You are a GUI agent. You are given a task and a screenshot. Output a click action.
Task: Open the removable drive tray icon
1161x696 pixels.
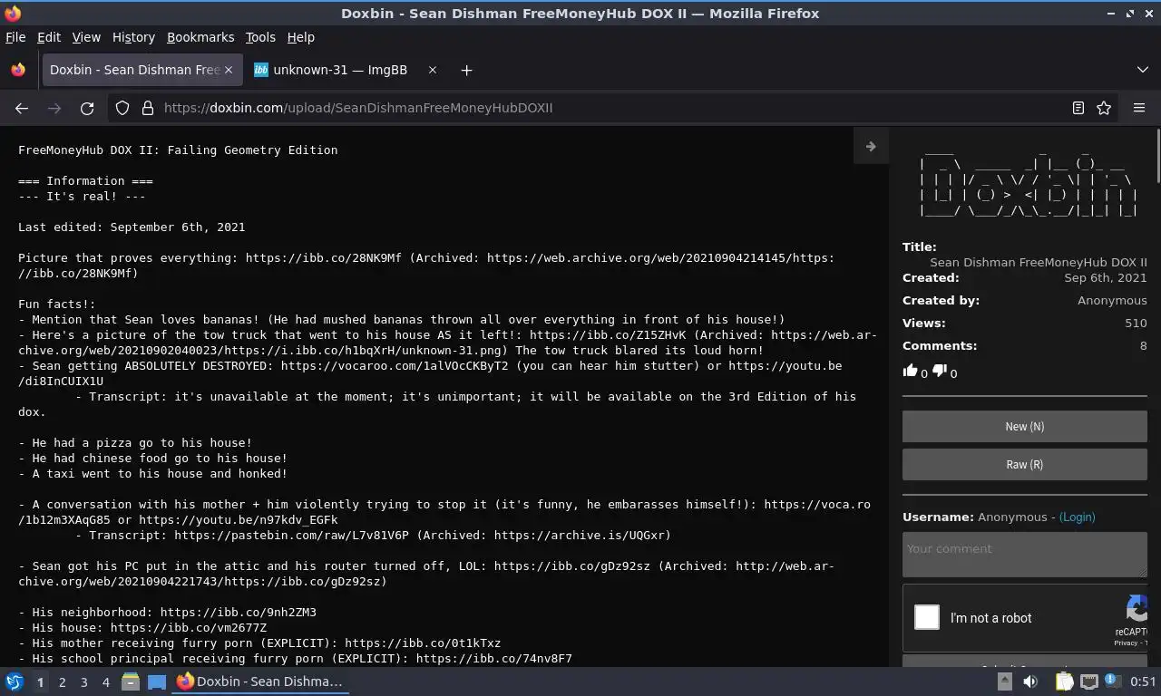[x=1005, y=681]
